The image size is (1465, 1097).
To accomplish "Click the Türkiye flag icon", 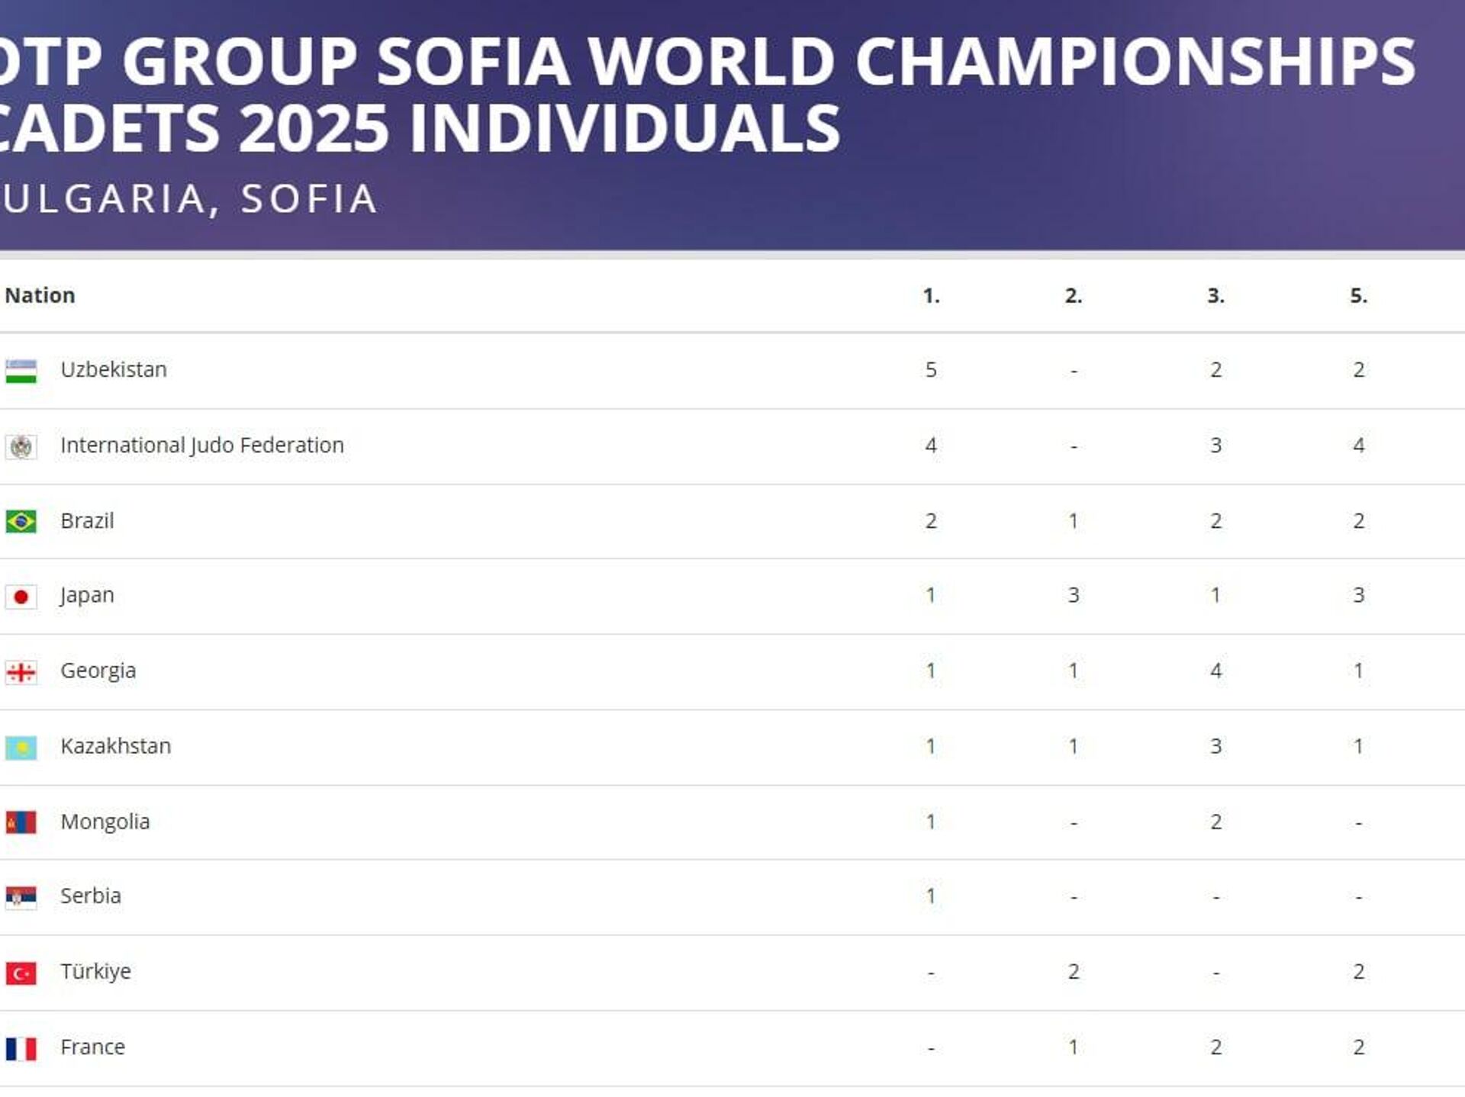I will [x=21, y=973].
